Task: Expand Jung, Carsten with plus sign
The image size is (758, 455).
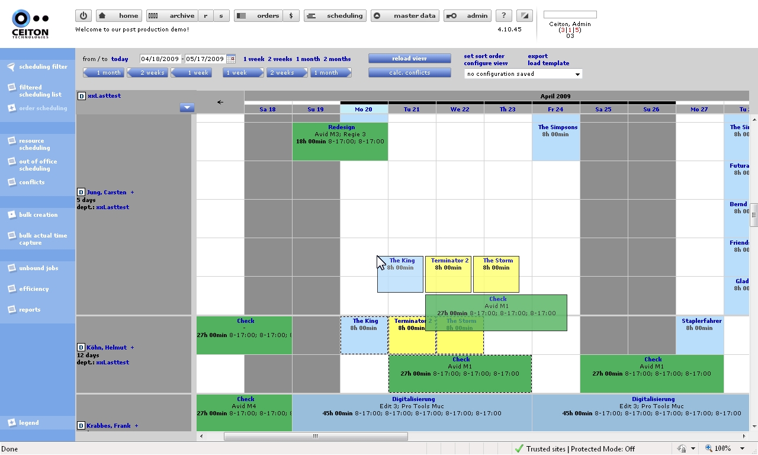Action: [132, 193]
